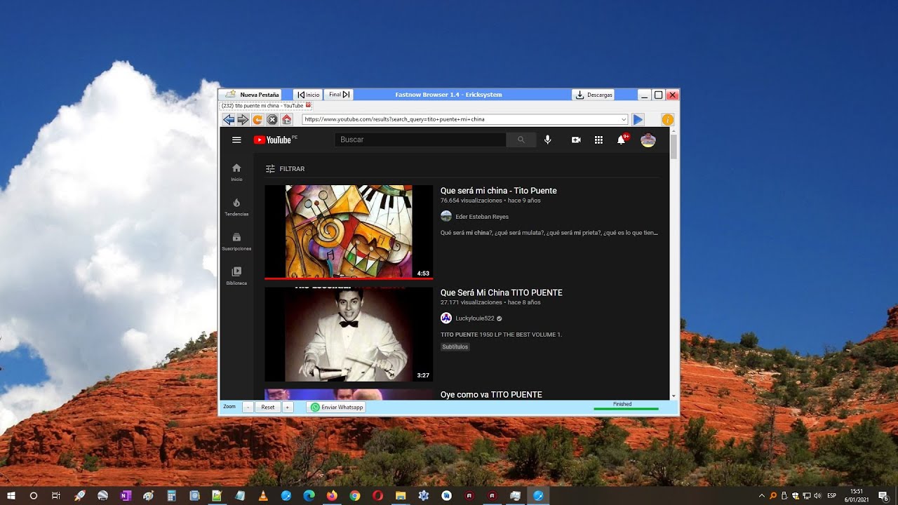Launch OneNote from the taskbar
The width and height of the screenshot is (898, 505).
126,495
